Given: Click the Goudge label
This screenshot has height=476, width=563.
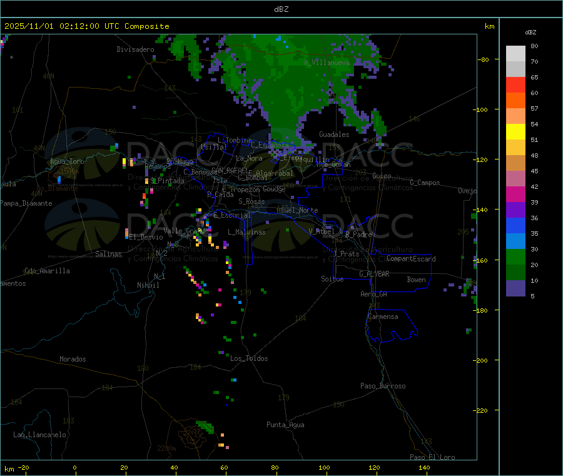Looking at the screenshot, I should pyautogui.click(x=274, y=189).
